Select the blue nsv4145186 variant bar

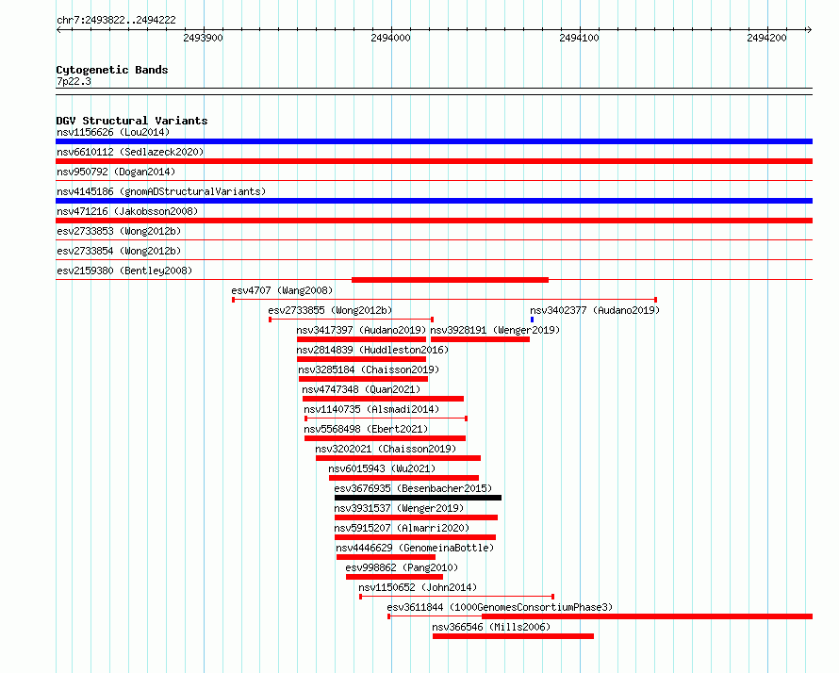[x=434, y=201]
